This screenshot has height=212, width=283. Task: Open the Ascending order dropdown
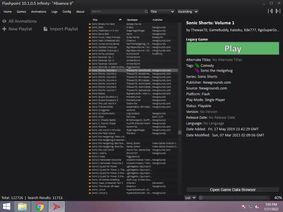point(188,12)
